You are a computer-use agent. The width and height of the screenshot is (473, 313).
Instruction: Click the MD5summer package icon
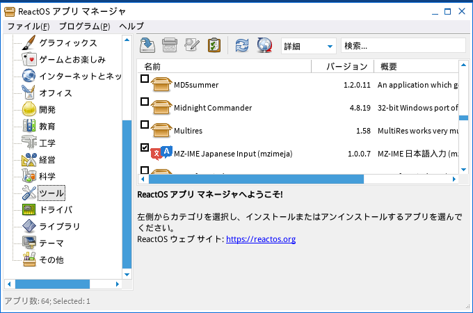pyautogui.click(x=161, y=84)
